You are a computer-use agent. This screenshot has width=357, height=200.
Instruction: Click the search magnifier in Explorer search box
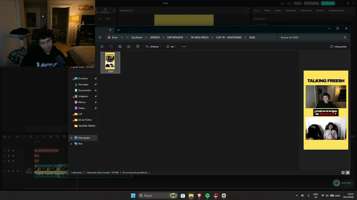pyautogui.click(x=345, y=37)
